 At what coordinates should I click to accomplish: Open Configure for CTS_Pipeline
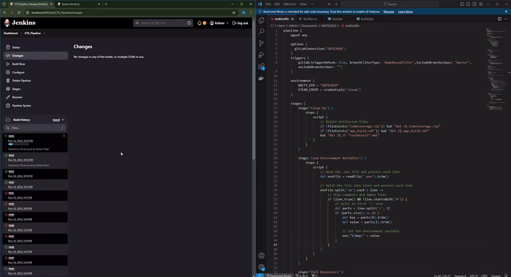coord(18,73)
